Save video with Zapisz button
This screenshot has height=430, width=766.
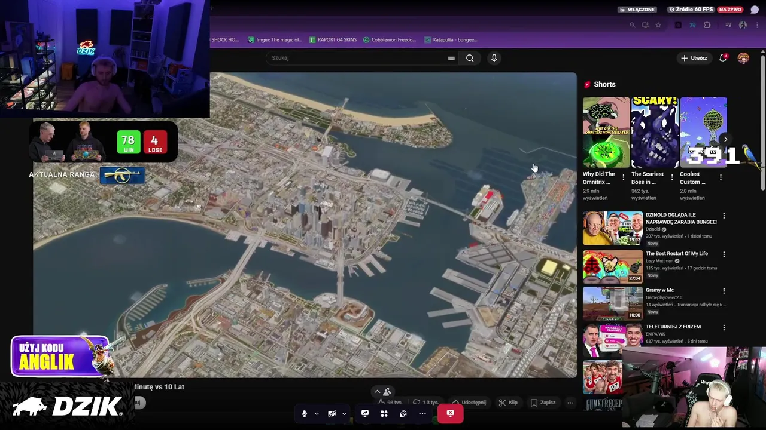click(x=543, y=403)
